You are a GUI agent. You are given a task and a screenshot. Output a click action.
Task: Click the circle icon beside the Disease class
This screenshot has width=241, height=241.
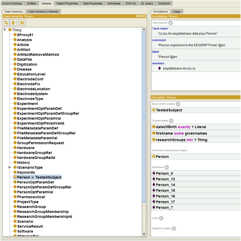15,69
